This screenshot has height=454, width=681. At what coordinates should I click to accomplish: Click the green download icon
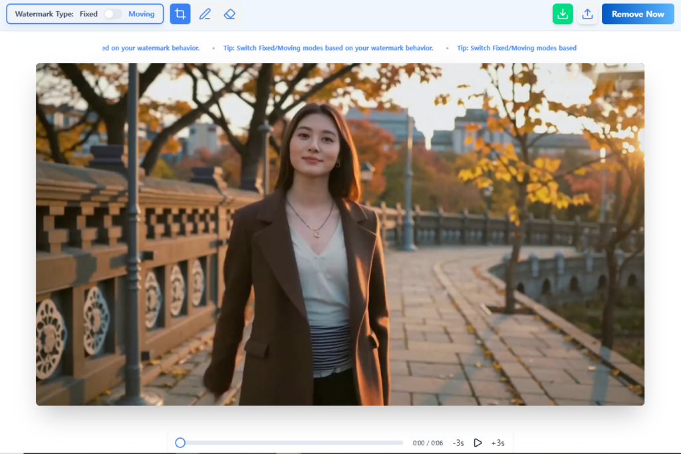[x=563, y=14]
